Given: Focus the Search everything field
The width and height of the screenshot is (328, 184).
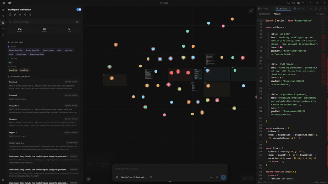Looking at the screenshot, I should 44,22.
